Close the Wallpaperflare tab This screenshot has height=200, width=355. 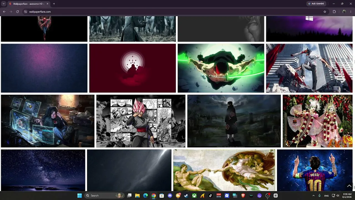(47, 4)
